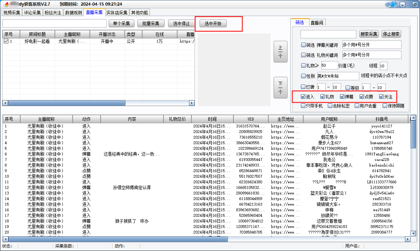Open the title bar dropdown arrow menu
Screen dimensions: 420x251
coord(403,5)
